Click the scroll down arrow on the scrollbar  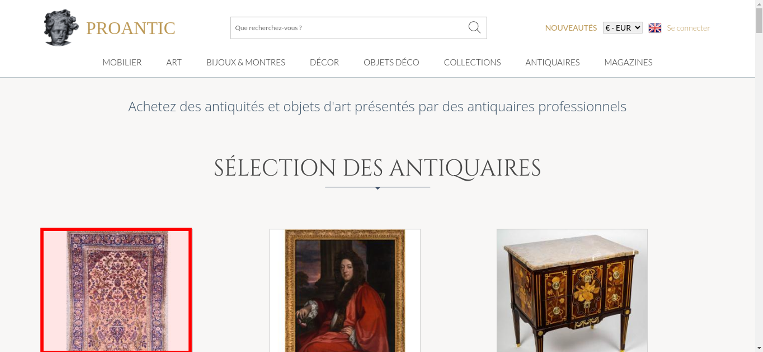click(759, 348)
